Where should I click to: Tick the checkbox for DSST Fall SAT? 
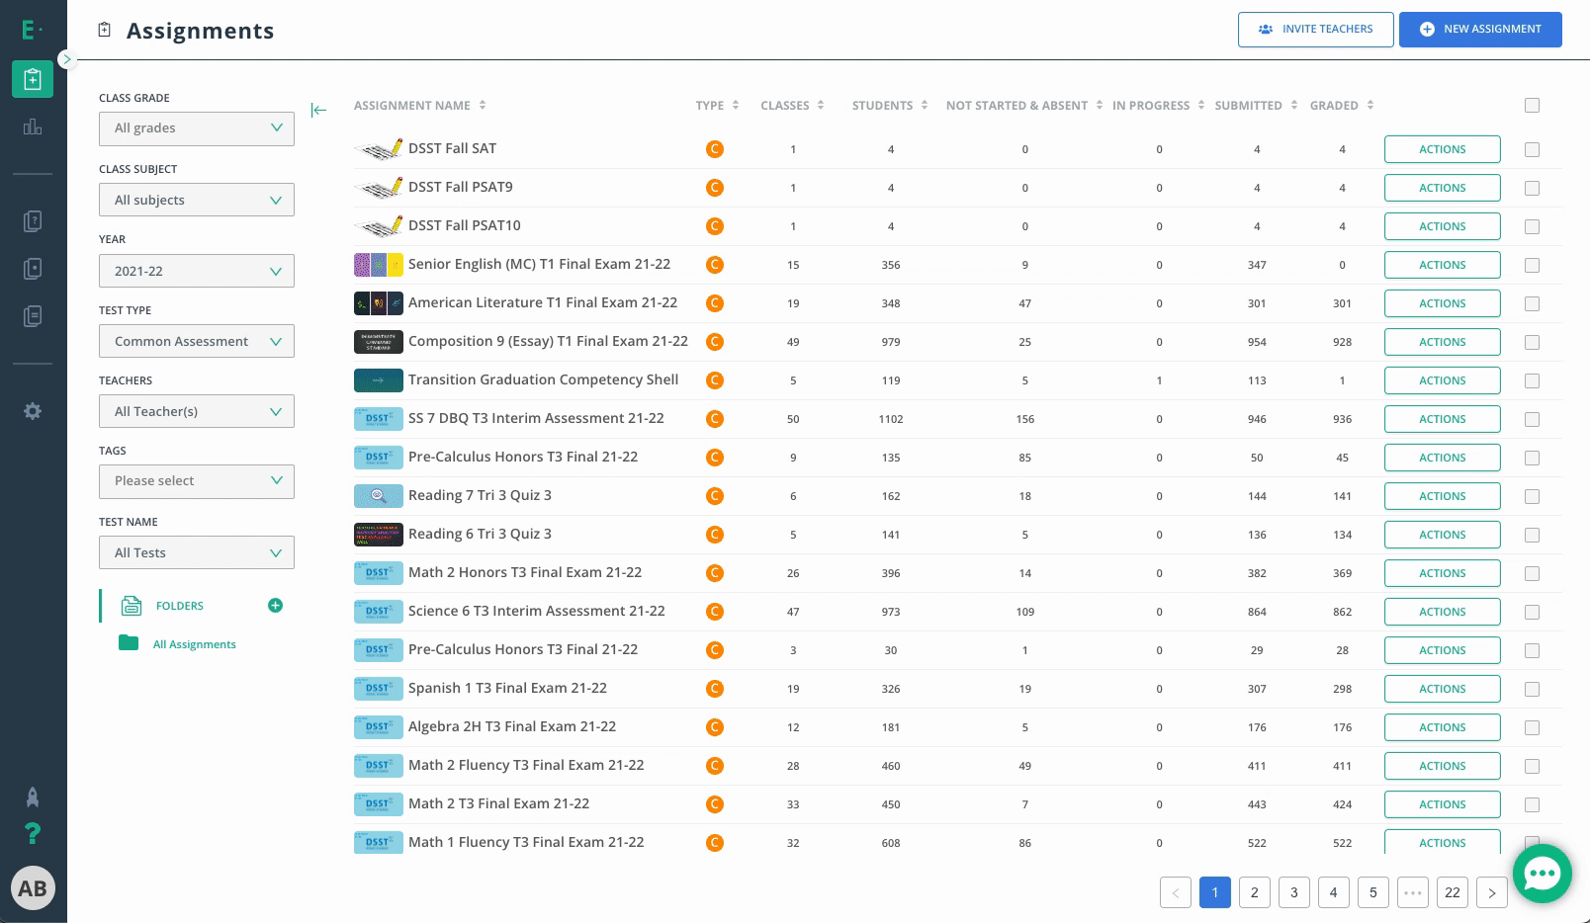1532,149
